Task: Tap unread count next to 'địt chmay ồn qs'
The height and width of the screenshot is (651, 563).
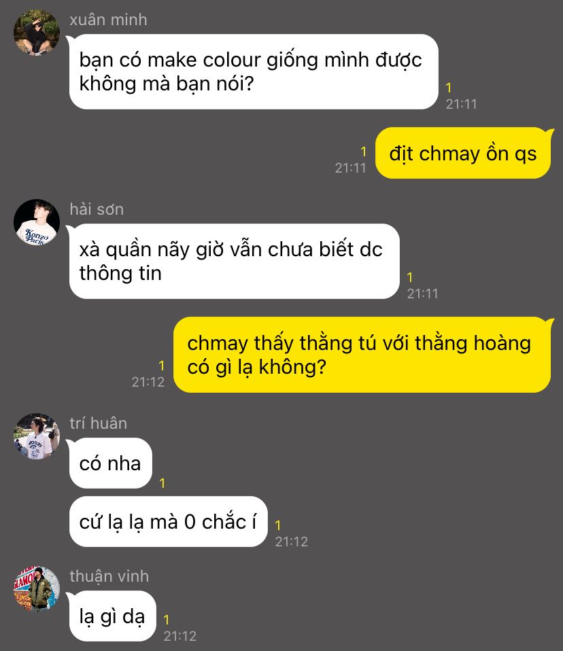Action: [364, 152]
